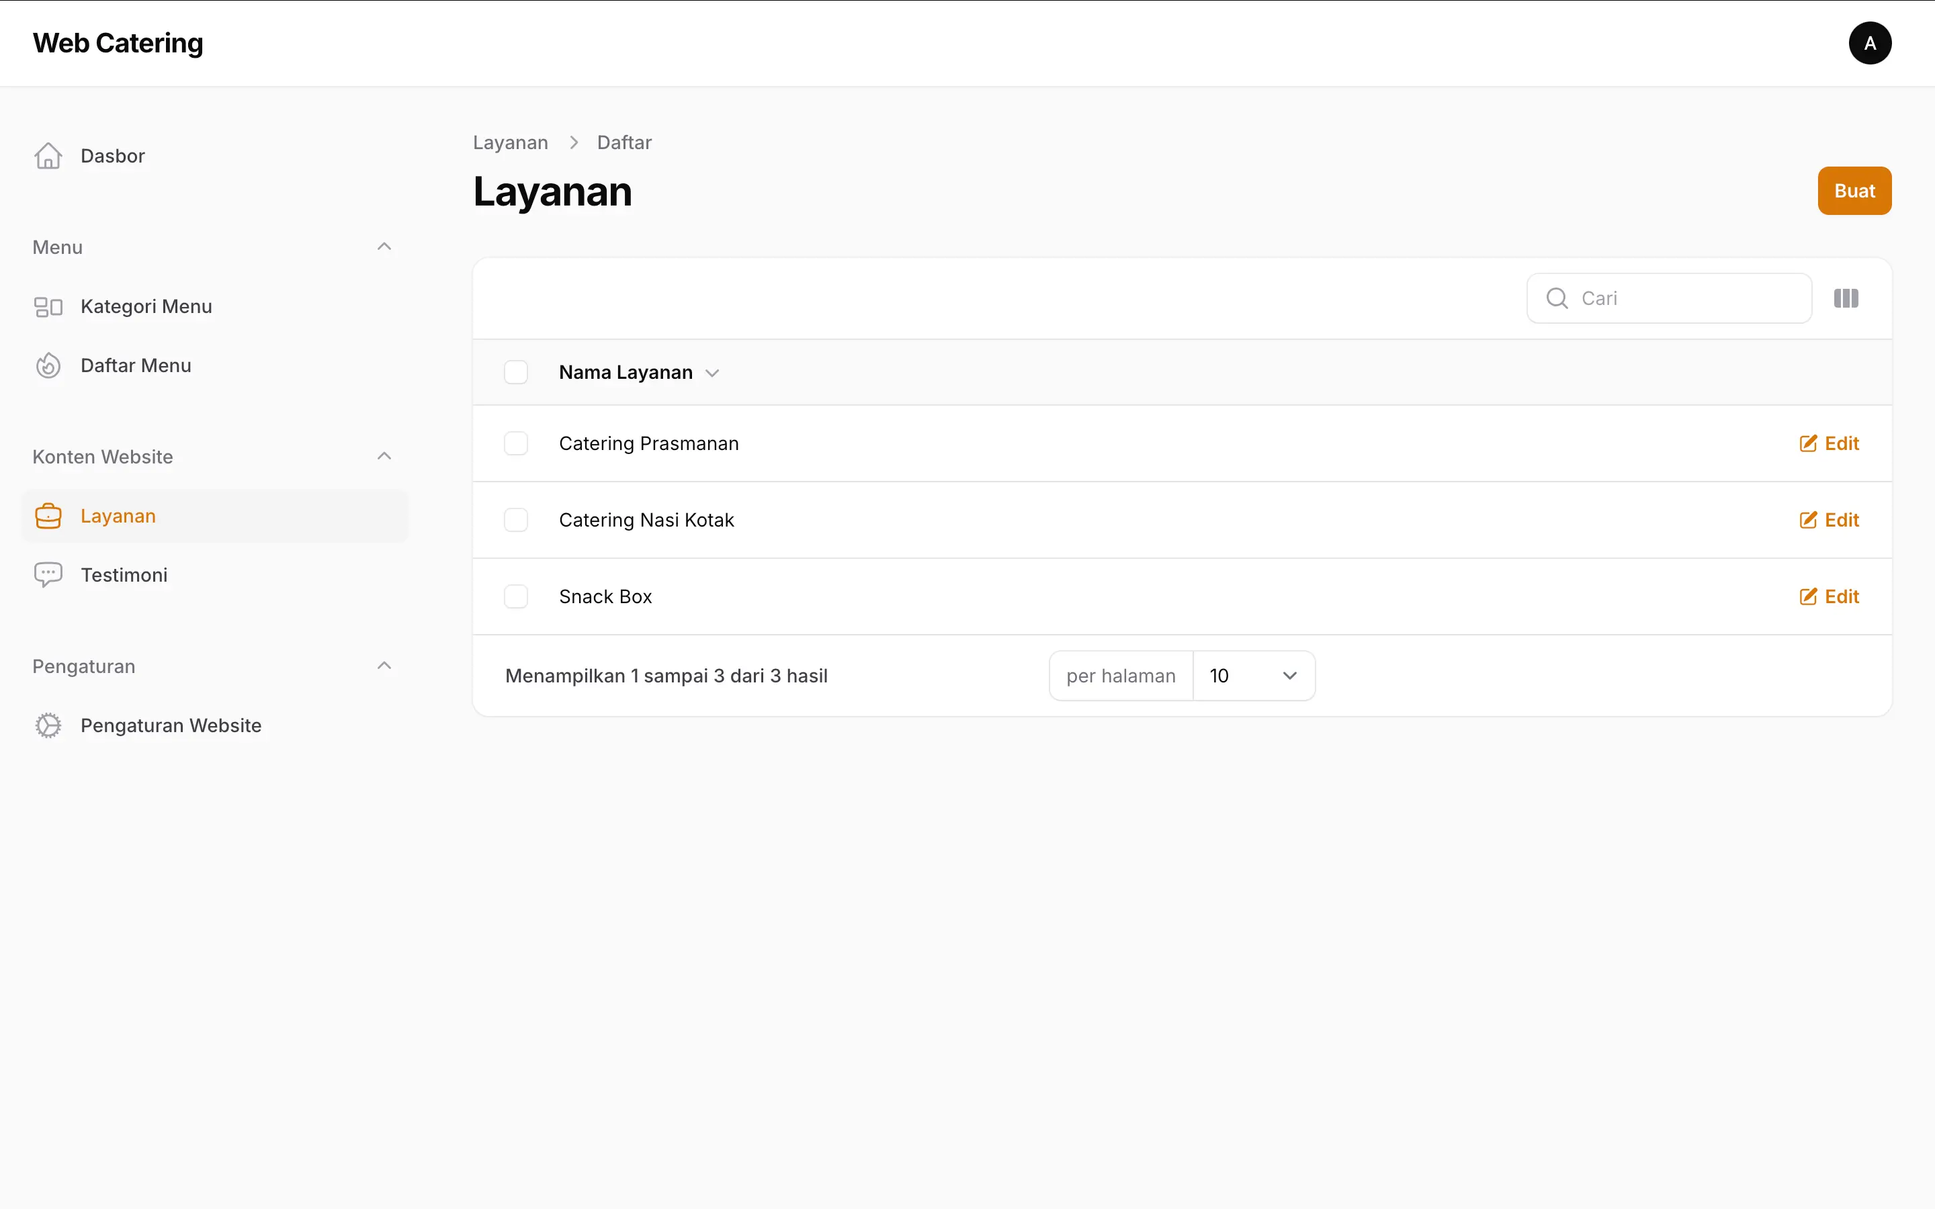Screen dimensions: 1935x1209
Task: Click the Dasbor home icon
Action: (48, 156)
